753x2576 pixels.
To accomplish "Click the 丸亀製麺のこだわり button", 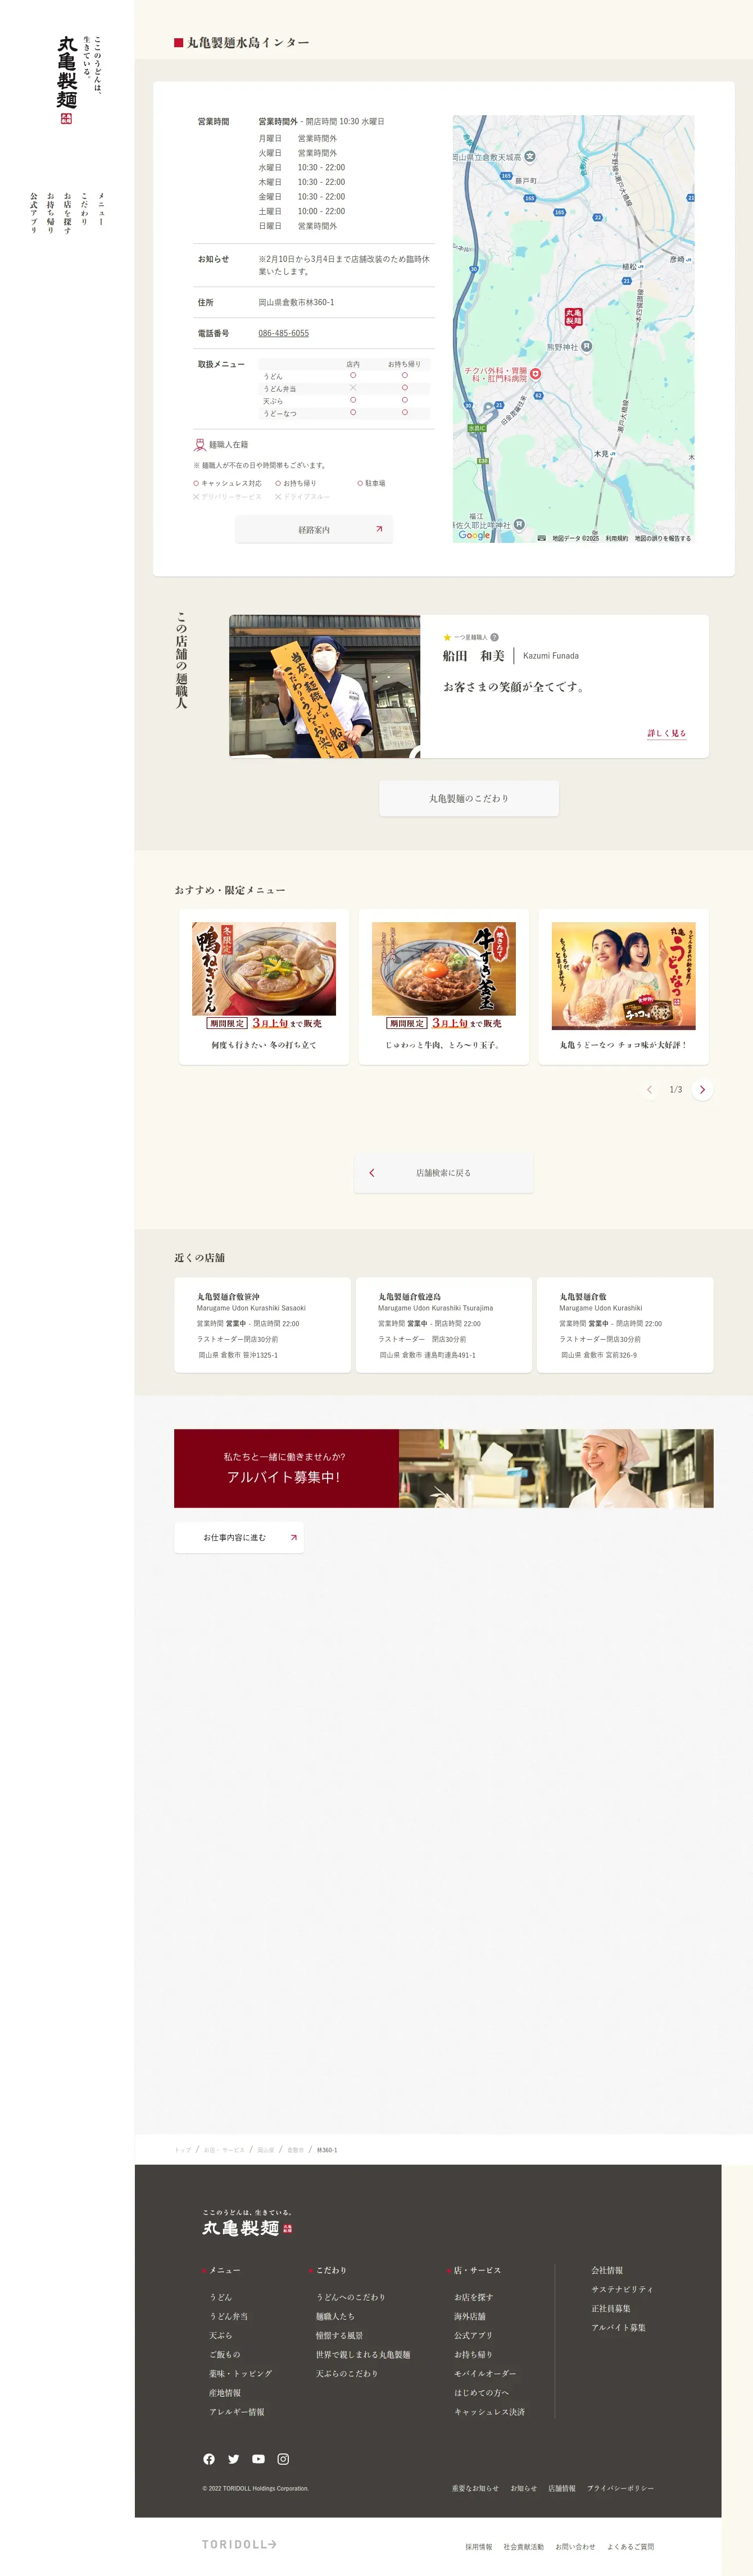I will tap(469, 798).
